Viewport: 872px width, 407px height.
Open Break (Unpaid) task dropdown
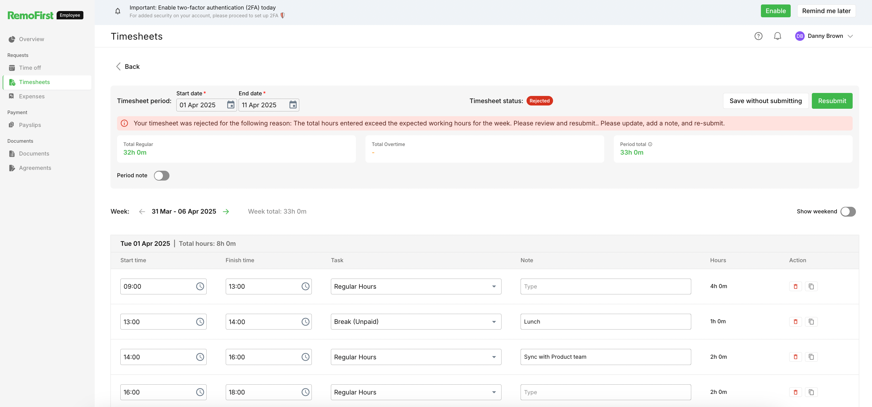click(x=416, y=322)
